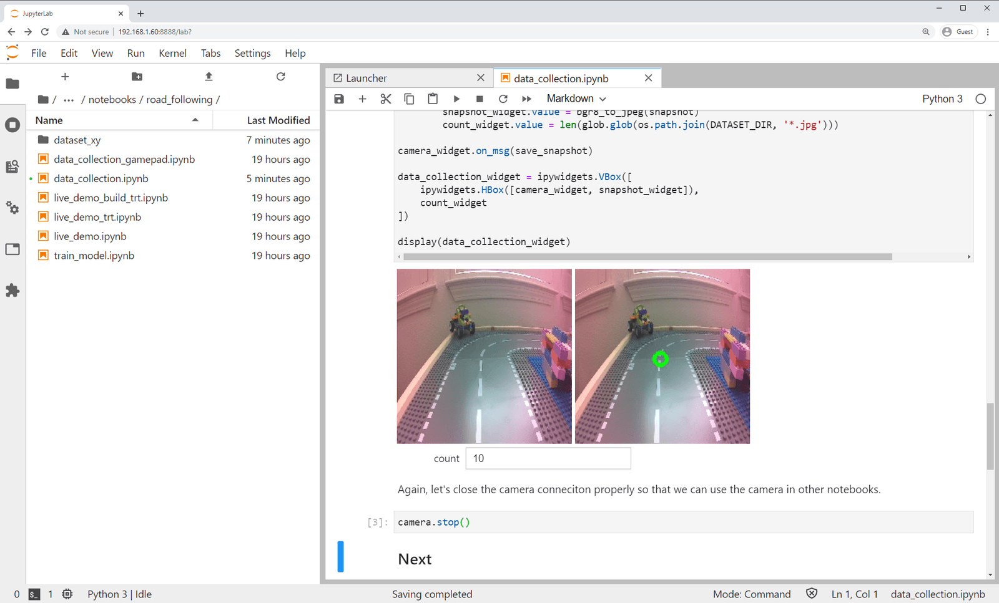Run the selected cell
Image resolution: width=999 pixels, height=603 pixels.
[x=456, y=99]
